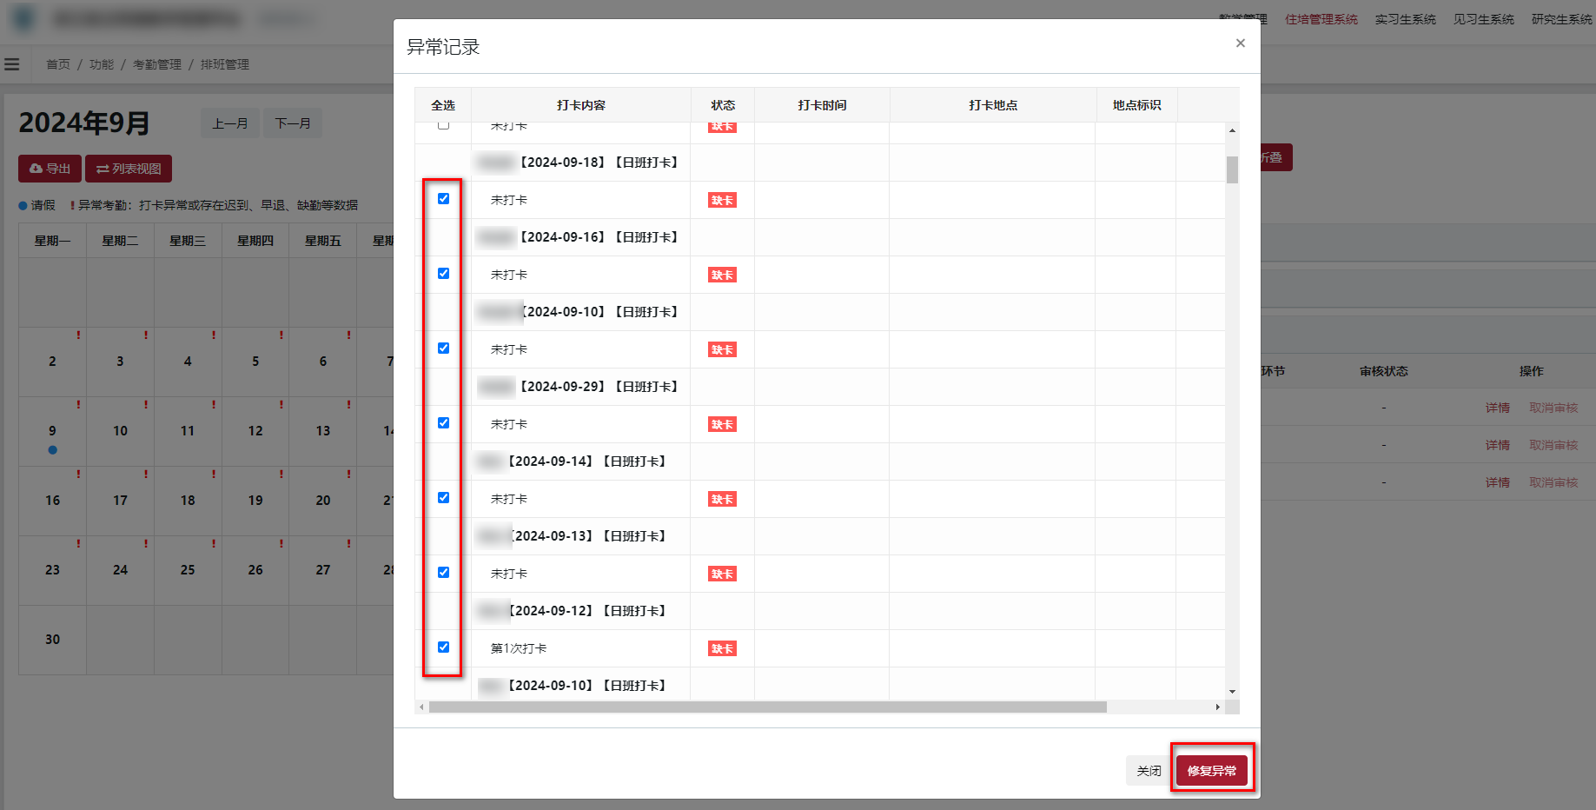Click the vertical scrollbar thumb in the dialog

1232,169
